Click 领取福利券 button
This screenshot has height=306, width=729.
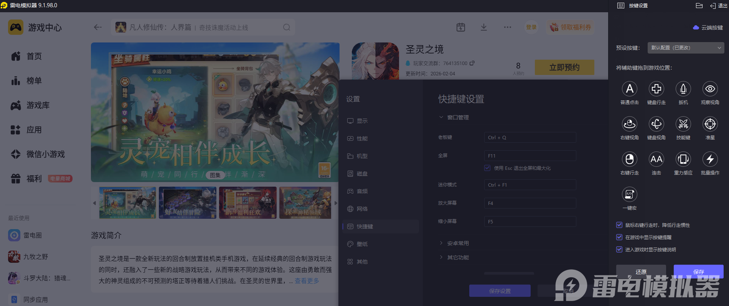click(571, 27)
